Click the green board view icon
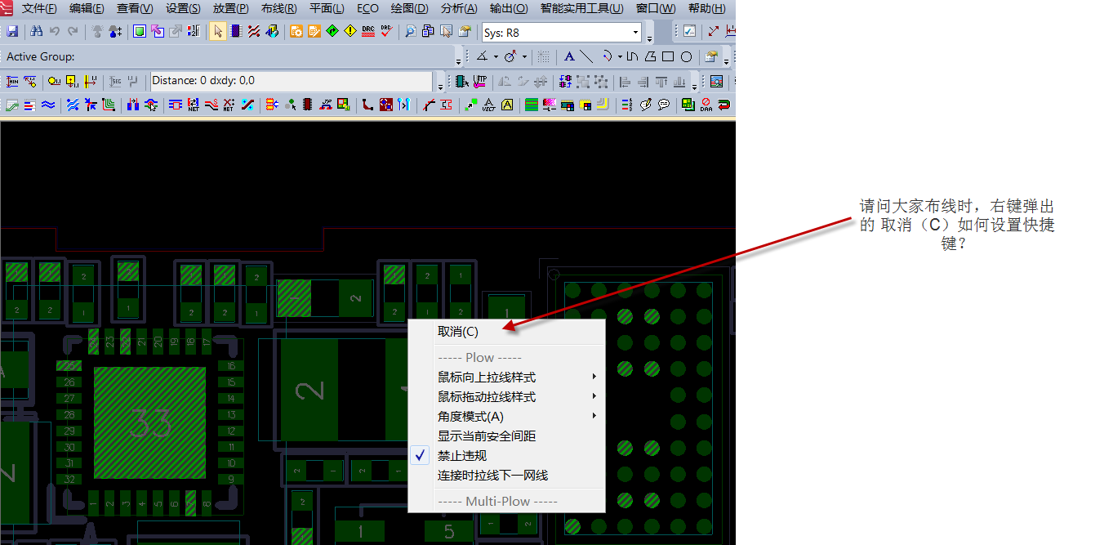The image size is (1113, 545). [x=140, y=32]
